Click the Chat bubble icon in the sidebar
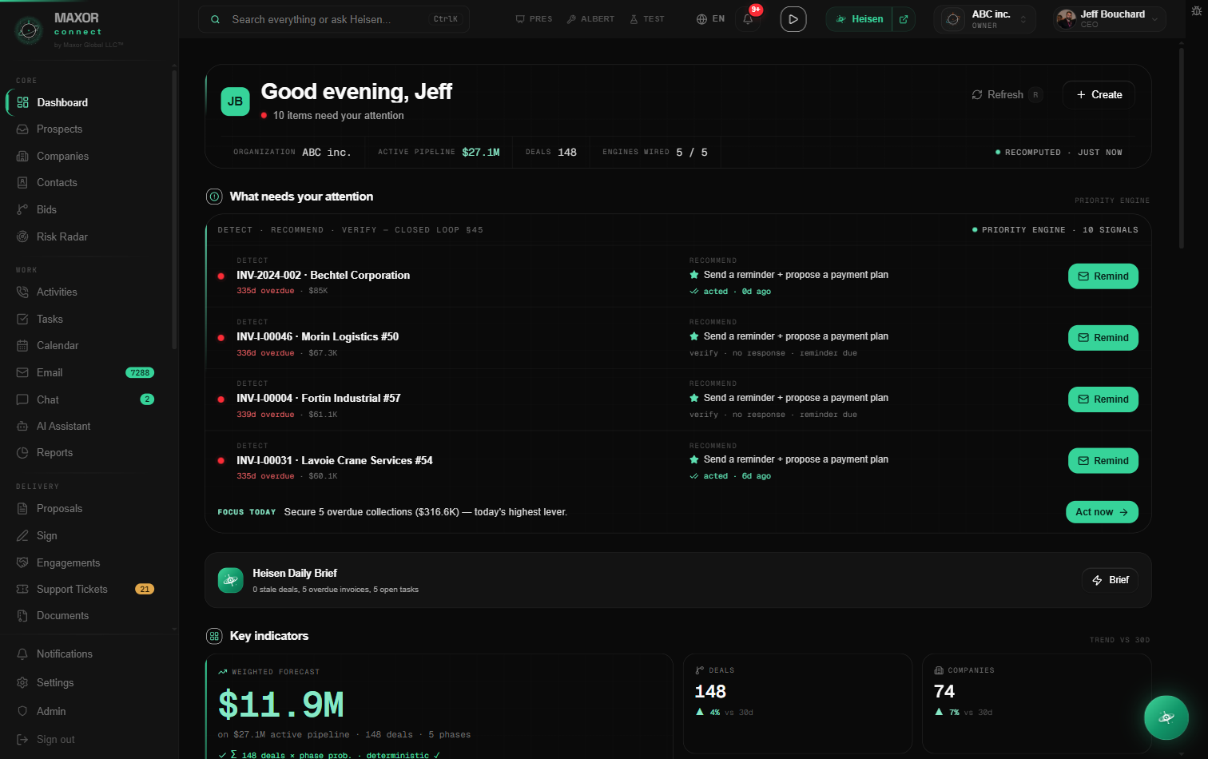Viewport: 1208px width, 759px height. click(x=22, y=399)
